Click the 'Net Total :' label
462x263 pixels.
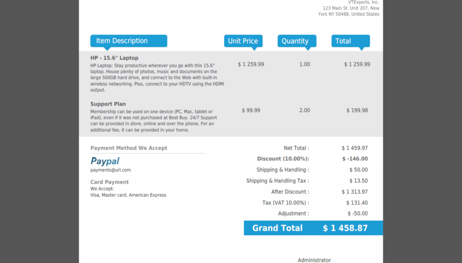(296, 148)
